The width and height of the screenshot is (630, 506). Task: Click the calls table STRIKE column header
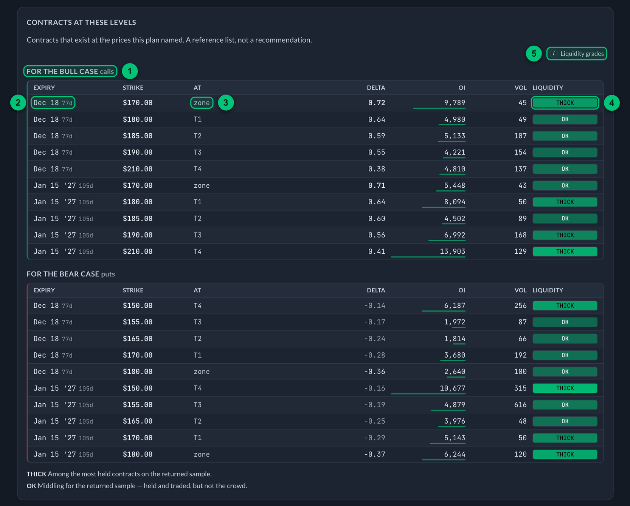coord(133,88)
